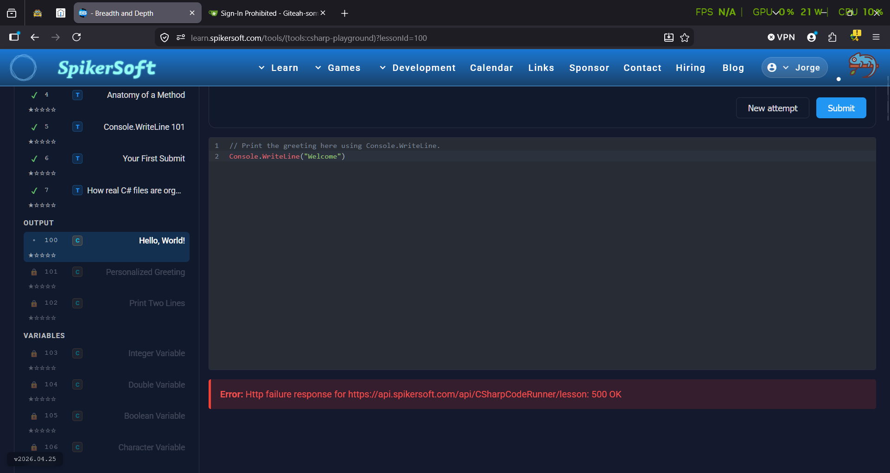This screenshot has width=890, height=473.
Task: Click the T type icon for lesson 6
Action: tap(77, 159)
